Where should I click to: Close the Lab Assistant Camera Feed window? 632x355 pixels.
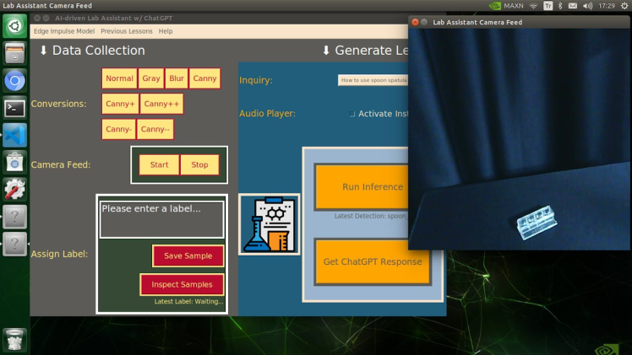[x=415, y=22]
